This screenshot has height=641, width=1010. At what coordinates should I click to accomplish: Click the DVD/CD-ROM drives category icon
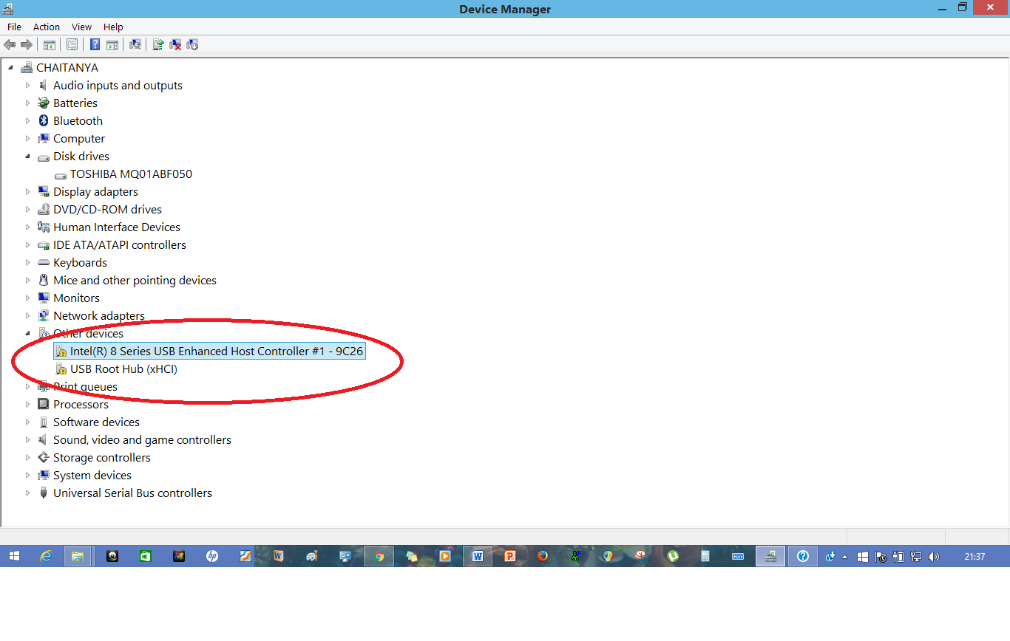[44, 210]
